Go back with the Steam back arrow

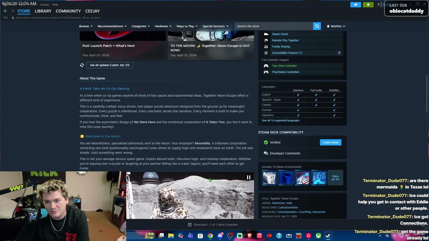click(x=5, y=11)
